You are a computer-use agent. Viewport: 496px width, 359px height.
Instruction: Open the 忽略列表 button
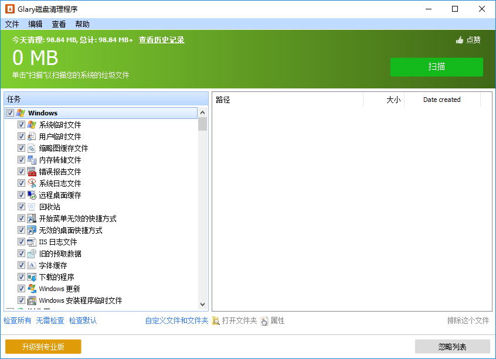pos(453,347)
